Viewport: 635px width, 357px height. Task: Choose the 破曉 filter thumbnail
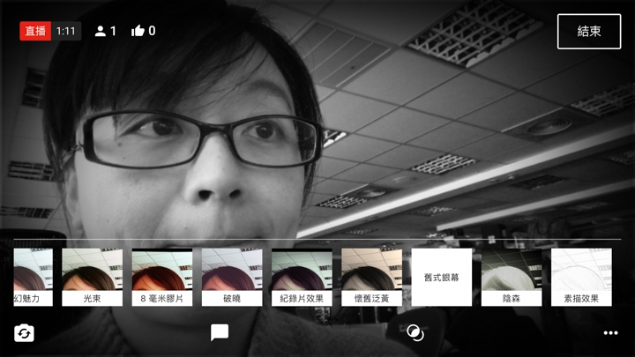tap(232, 278)
